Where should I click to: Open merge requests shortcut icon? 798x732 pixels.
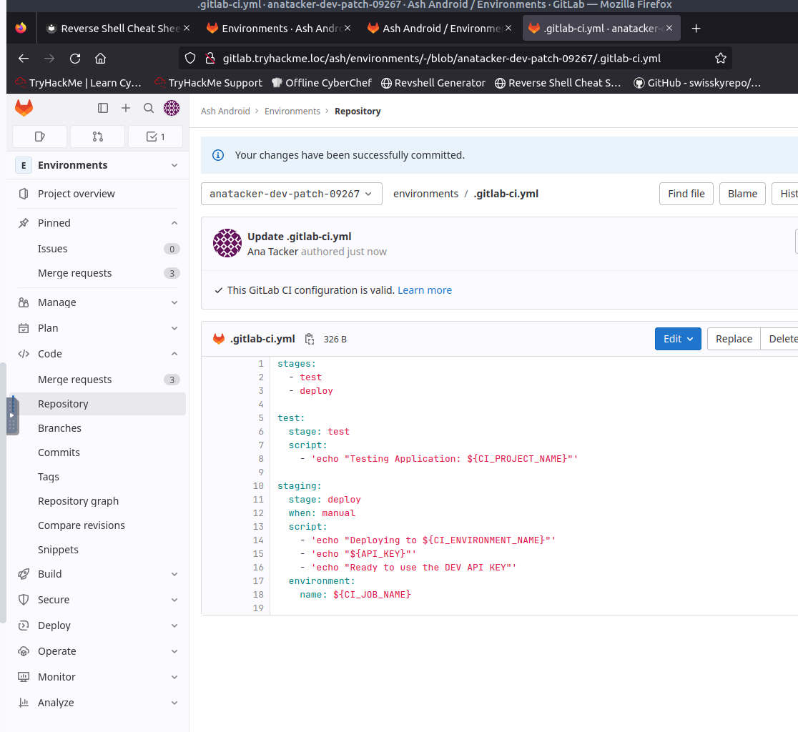click(98, 137)
